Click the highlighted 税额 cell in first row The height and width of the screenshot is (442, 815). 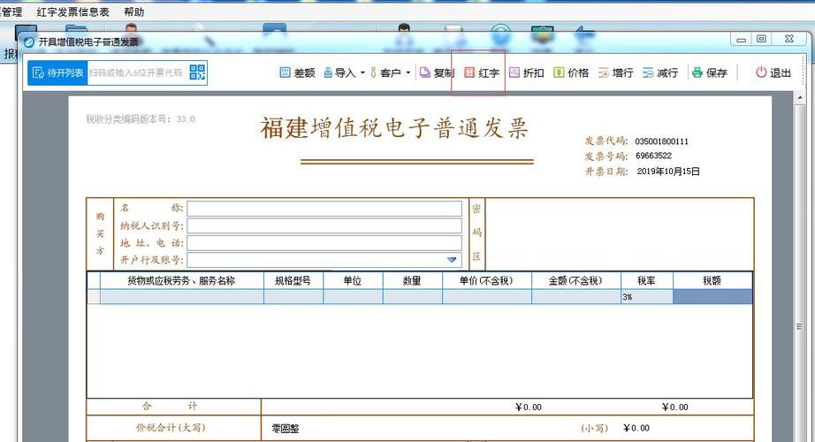(712, 297)
